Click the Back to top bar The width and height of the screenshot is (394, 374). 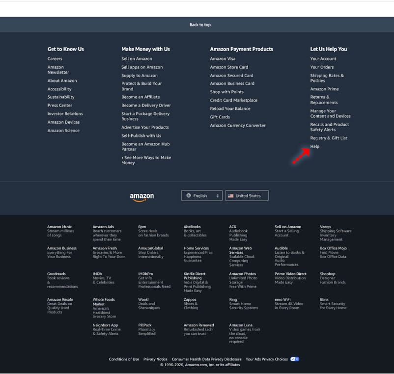coord(197,25)
